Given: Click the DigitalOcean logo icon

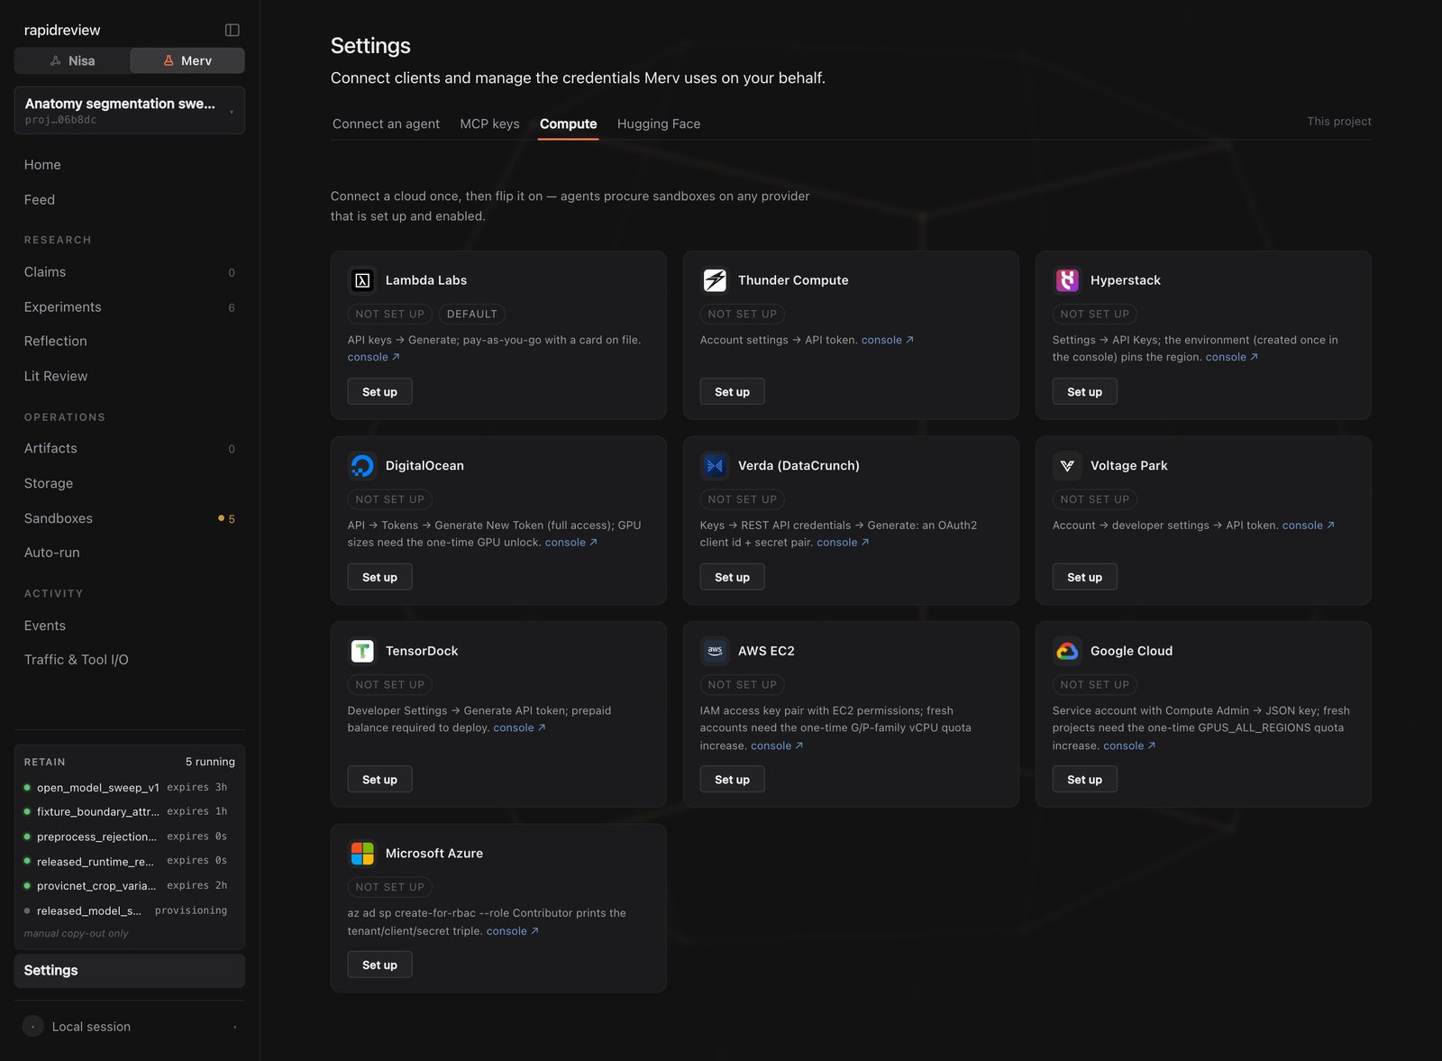Looking at the screenshot, I should [362, 466].
